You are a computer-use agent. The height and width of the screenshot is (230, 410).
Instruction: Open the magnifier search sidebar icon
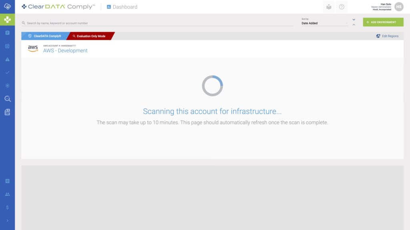coord(7,99)
